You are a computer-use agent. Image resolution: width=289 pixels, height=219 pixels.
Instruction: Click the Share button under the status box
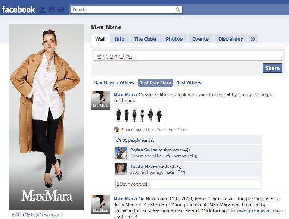pos(273,68)
